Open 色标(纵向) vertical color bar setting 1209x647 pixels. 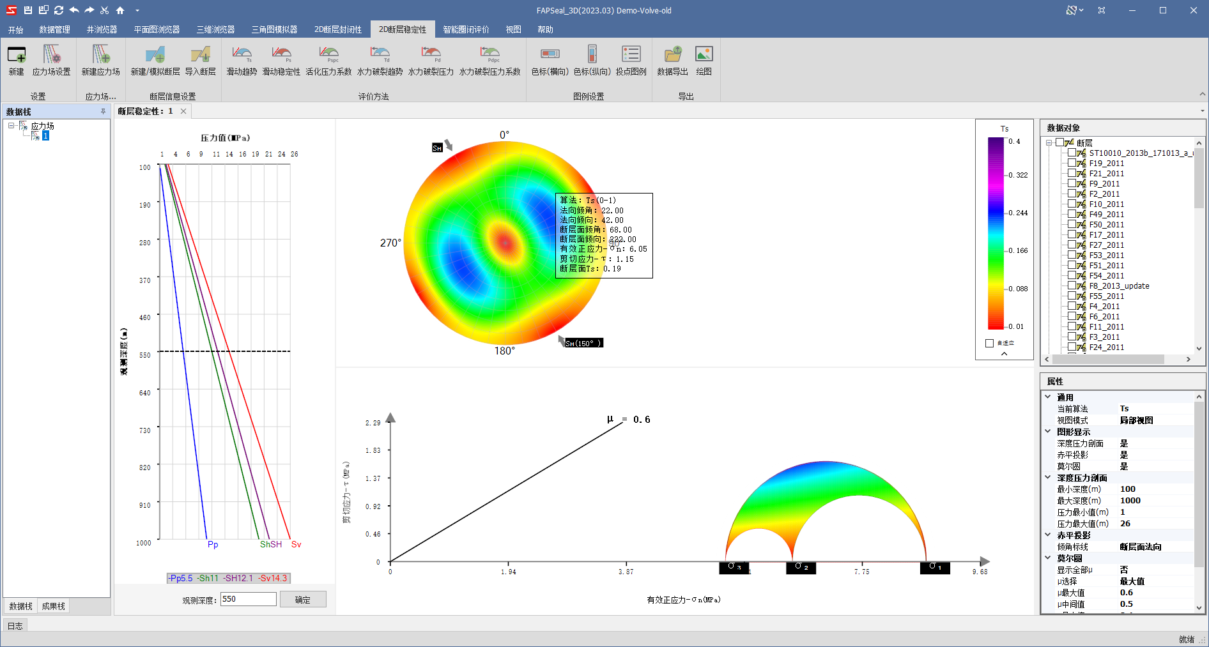tap(592, 61)
